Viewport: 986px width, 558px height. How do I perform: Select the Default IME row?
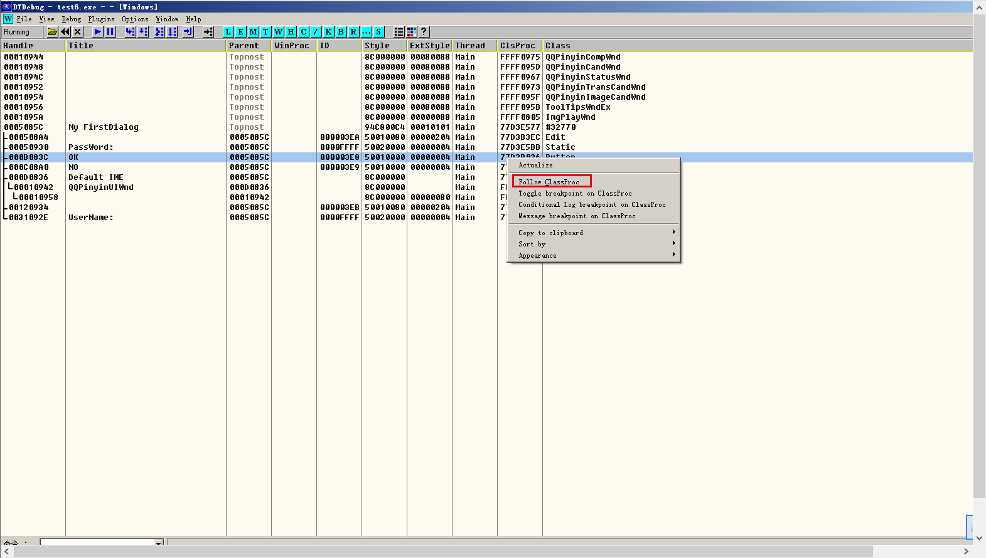click(x=486, y=177)
